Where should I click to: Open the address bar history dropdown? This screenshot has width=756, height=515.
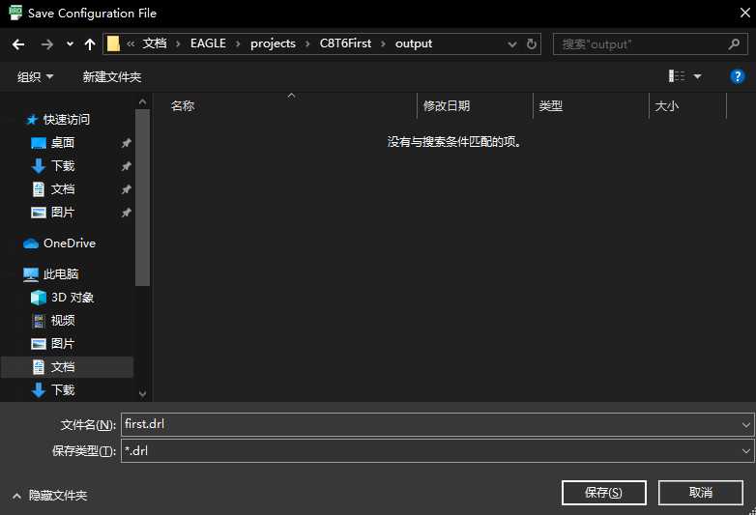click(x=512, y=44)
